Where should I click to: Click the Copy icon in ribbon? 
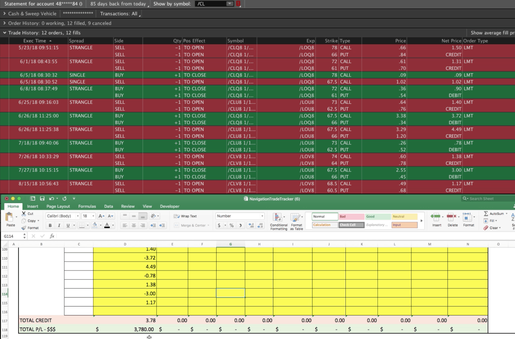tap(24, 221)
